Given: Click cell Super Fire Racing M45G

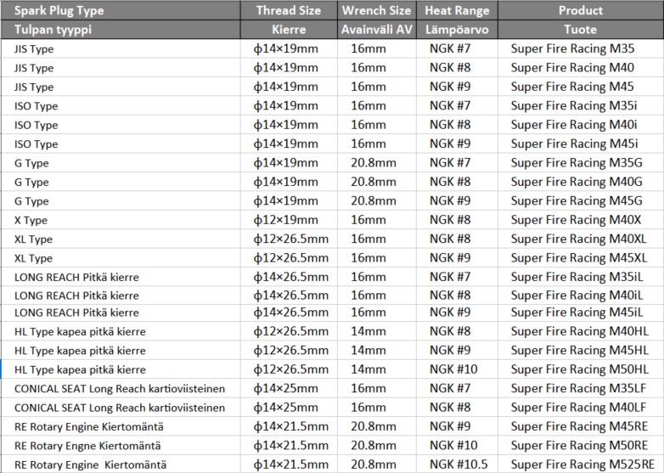Looking at the screenshot, I should coord(581,201).
